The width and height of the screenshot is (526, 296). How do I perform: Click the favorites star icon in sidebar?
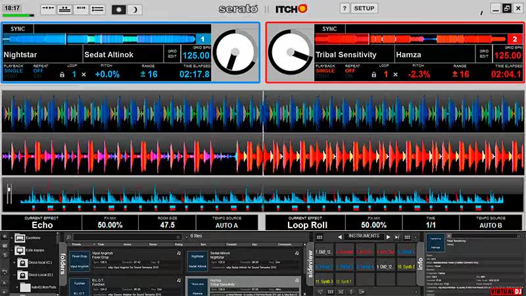click(x=5, y=237)
